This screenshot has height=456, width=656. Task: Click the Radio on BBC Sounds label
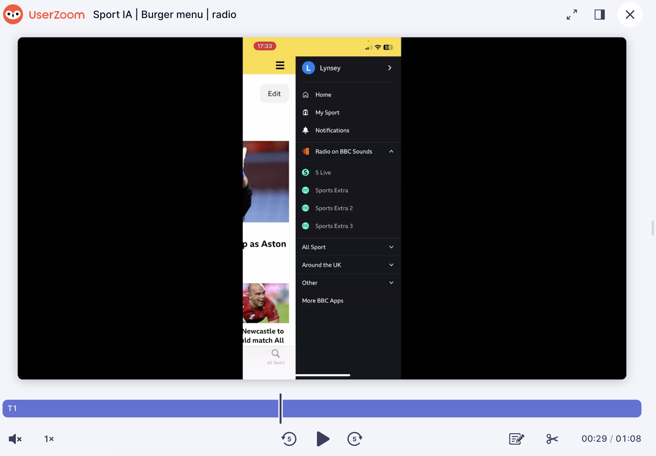(344, 151)
